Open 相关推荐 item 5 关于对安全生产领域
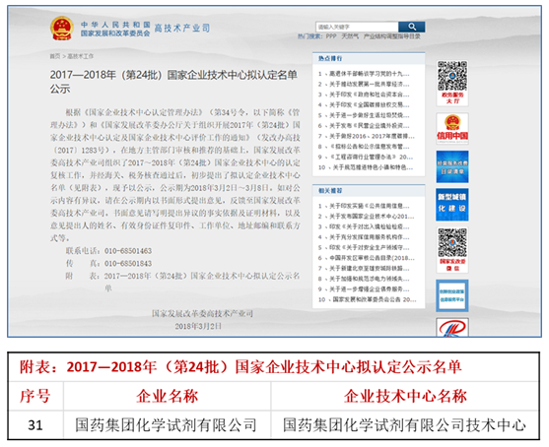Image resolution: width=549 pixels, height=447 pixels. (364, 248)
